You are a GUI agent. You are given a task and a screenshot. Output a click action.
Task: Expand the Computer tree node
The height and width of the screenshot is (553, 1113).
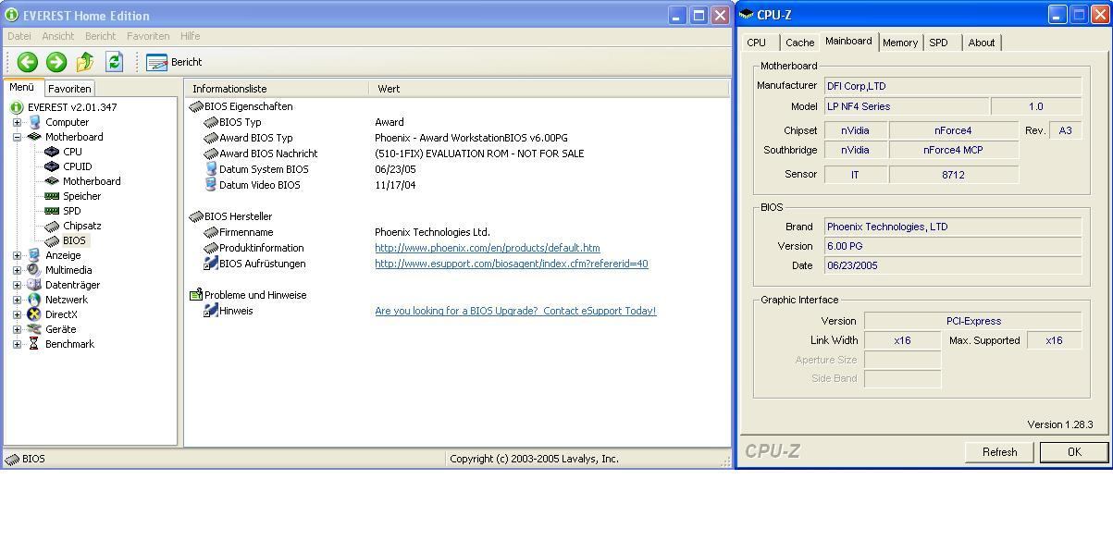coord(17,122)
